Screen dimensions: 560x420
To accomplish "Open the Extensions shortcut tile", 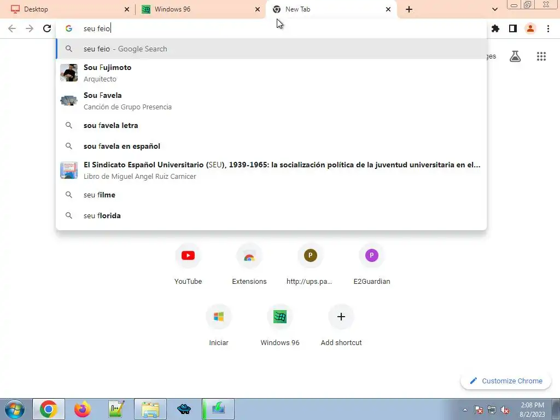I will pos(249,264).
